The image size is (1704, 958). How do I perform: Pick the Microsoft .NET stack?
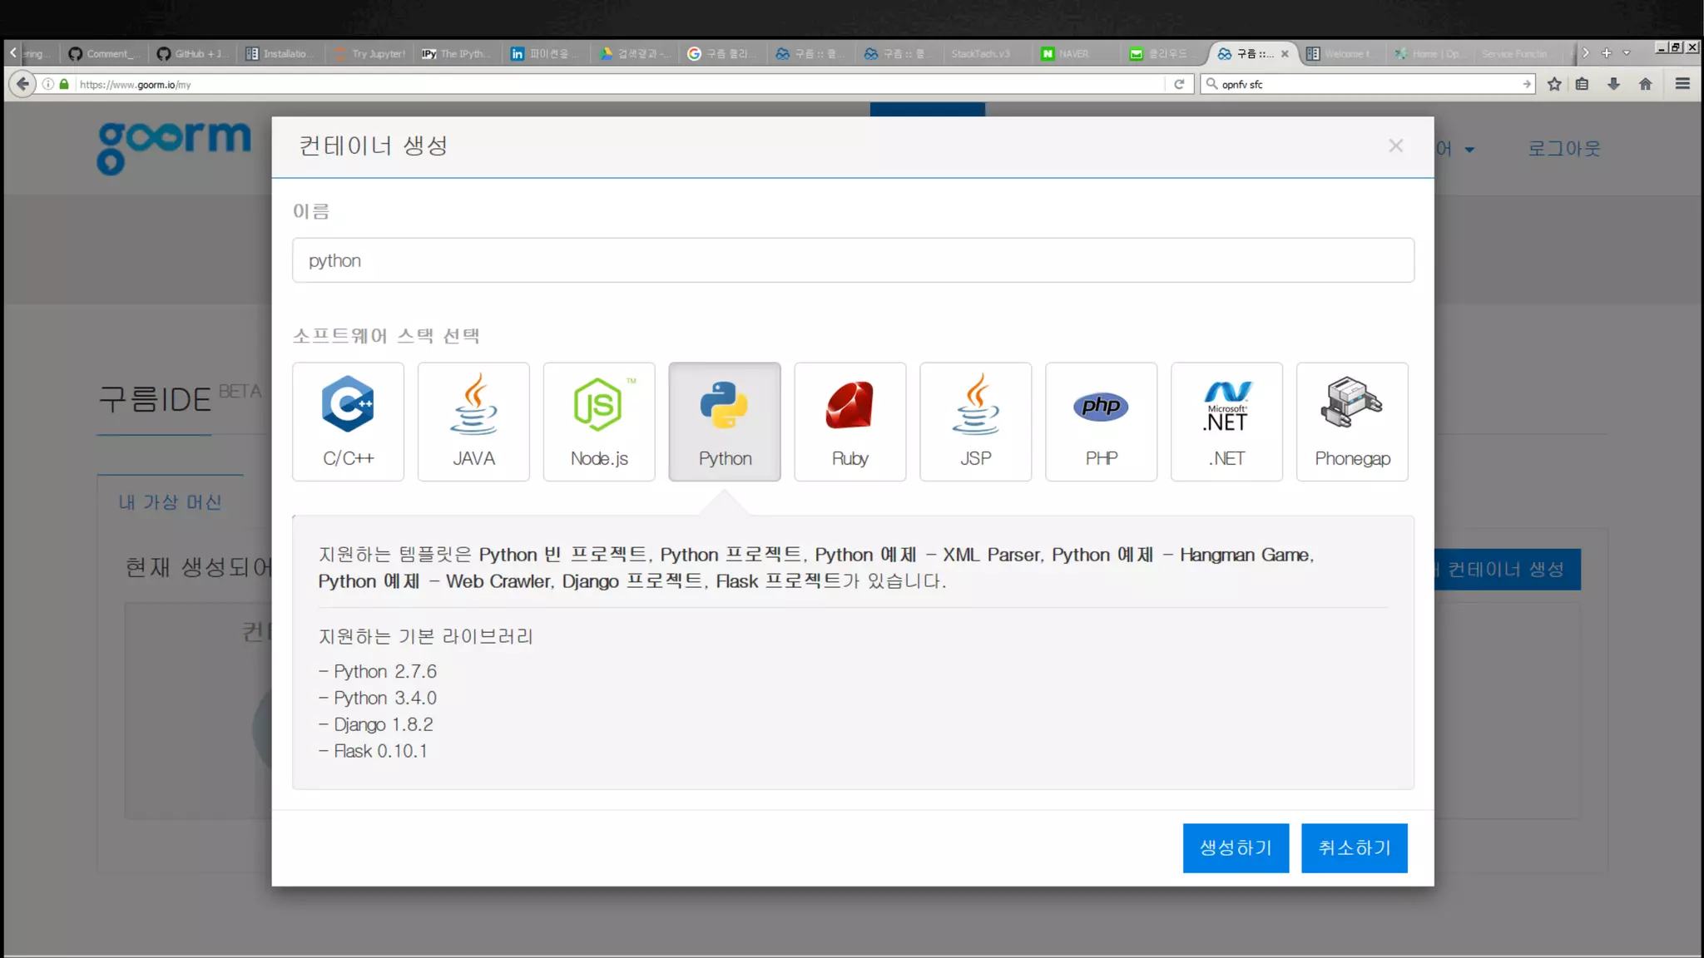[x=1226, y=422]
